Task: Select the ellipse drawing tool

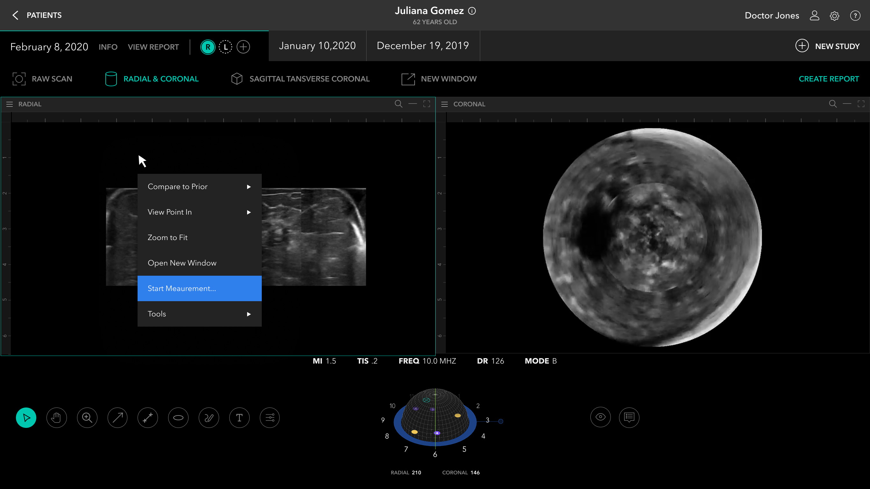Action: pos(178,418)
